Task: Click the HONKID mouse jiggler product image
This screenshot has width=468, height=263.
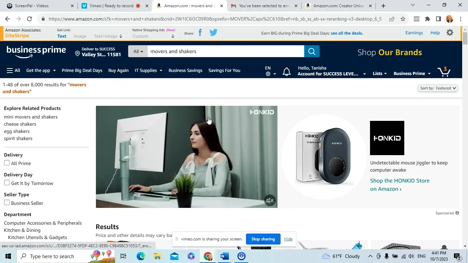Action: (x=324, y=157)
